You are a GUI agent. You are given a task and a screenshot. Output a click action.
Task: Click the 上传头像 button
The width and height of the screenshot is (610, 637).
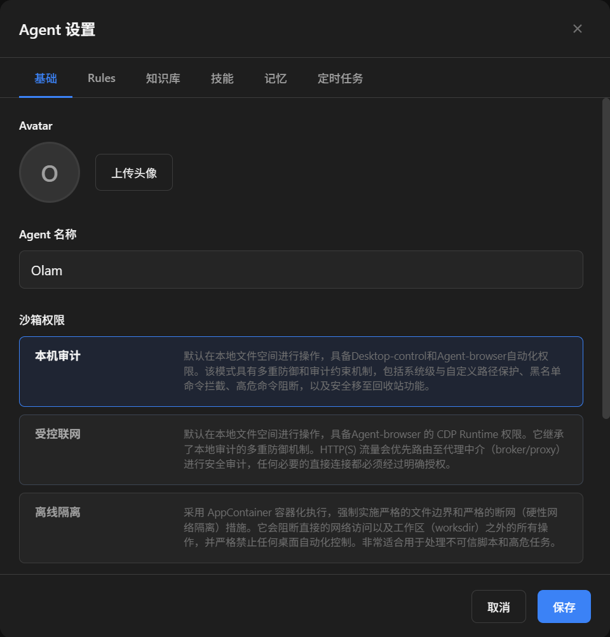click(x=134, y=172)
